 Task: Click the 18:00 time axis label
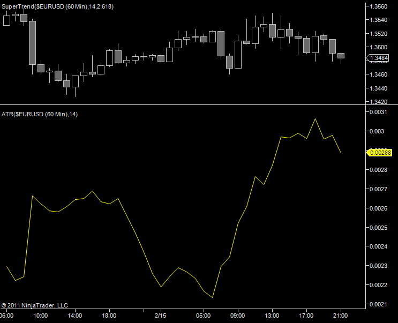(109, 316)
